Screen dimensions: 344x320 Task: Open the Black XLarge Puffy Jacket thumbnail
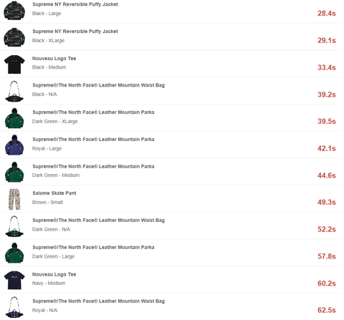point(14,37)
